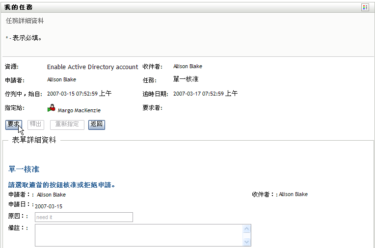This screenshot has height=248, width=375.
Task: Click the blue 單一核准 form heading
Action: 24,170
